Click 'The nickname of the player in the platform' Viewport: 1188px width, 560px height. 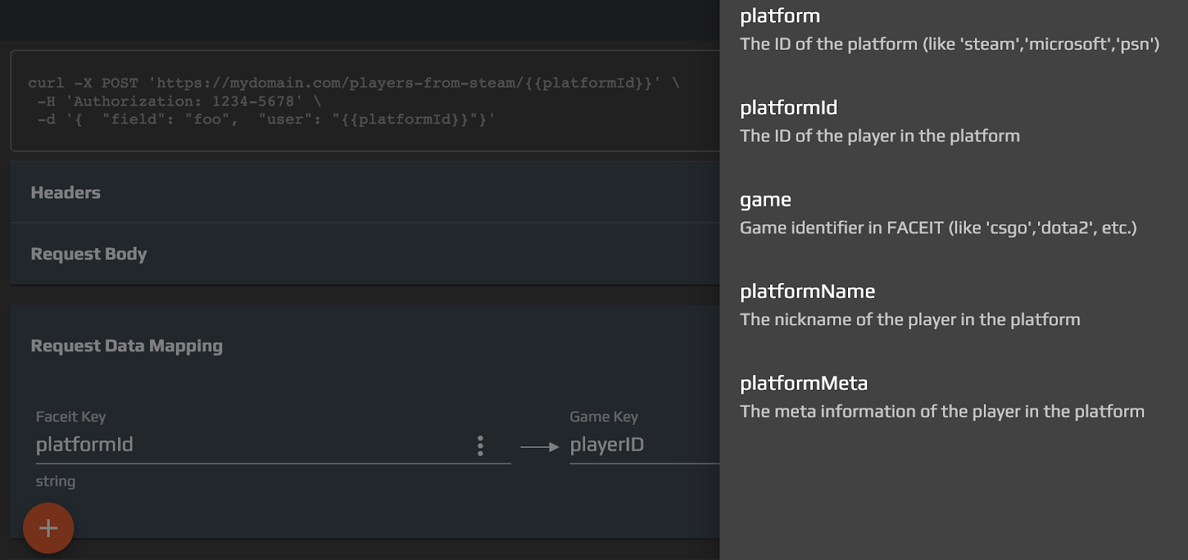[x=910, y=319]
